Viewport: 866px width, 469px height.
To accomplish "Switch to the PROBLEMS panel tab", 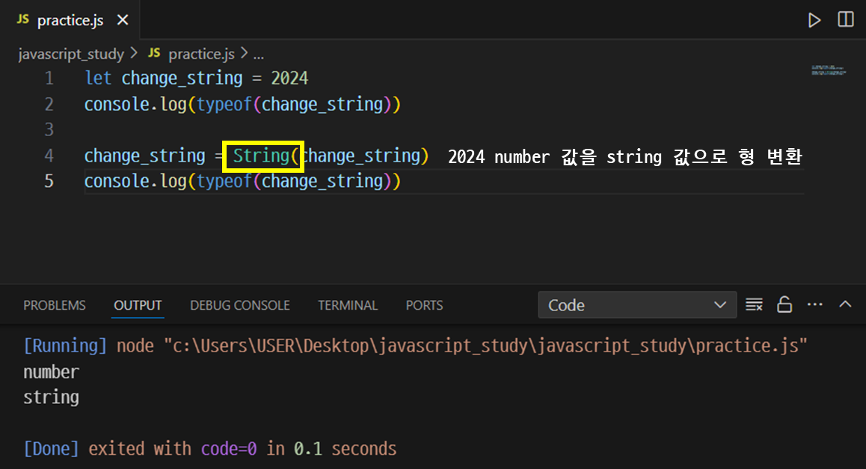I will click(x=54, y=305).
